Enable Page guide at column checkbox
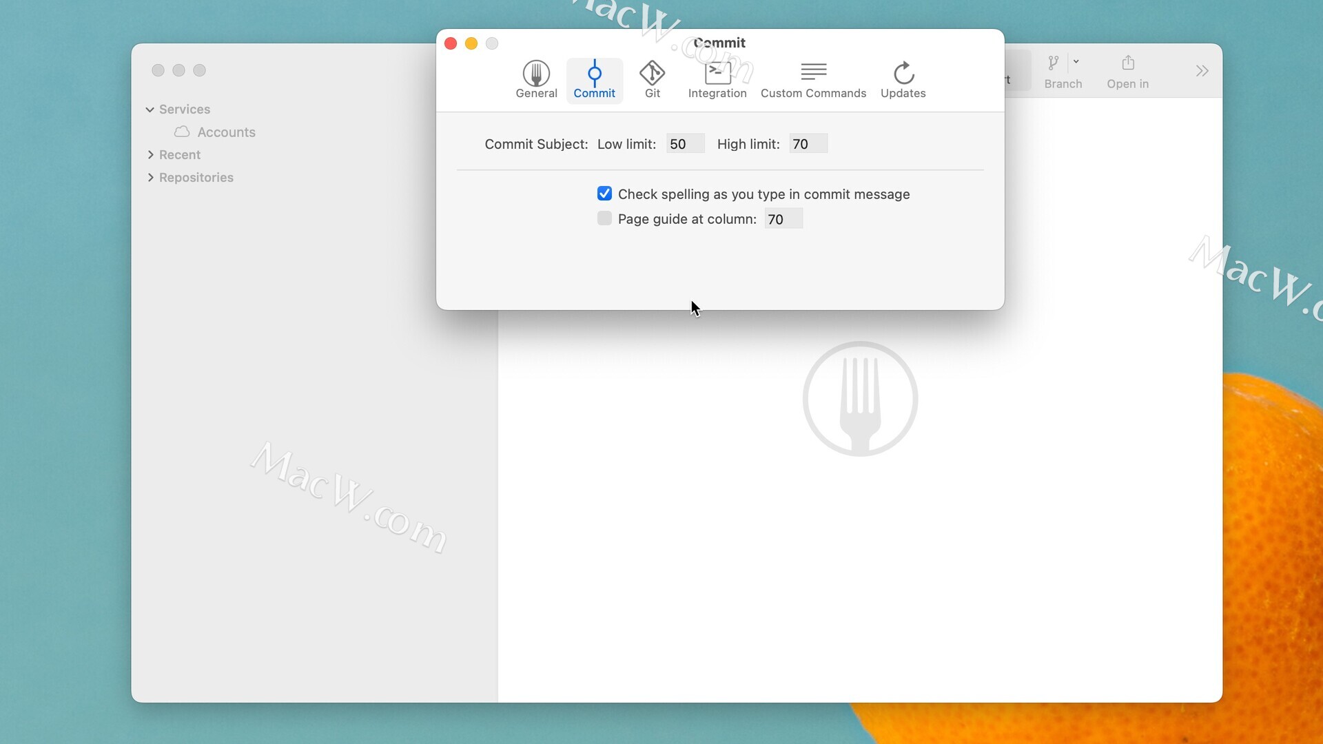Screen dimensions: 1323x744 tap(604, 218)
